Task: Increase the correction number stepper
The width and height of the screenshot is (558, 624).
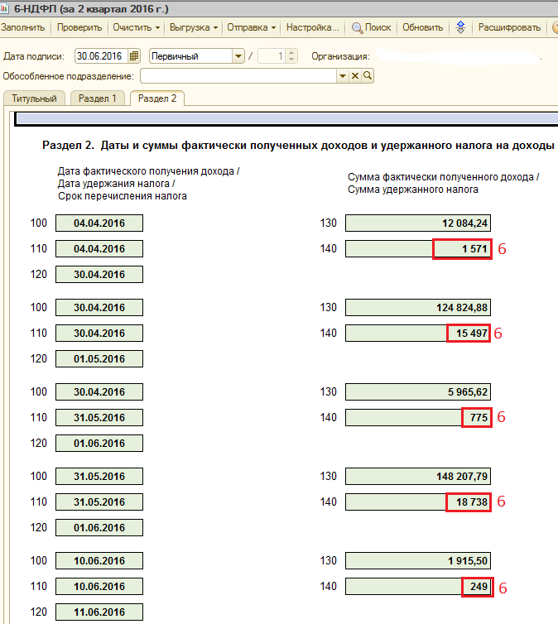Action: pos(291,52)
